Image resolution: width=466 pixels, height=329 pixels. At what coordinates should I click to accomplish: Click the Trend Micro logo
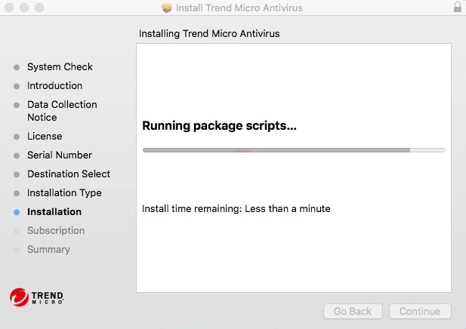36,297
